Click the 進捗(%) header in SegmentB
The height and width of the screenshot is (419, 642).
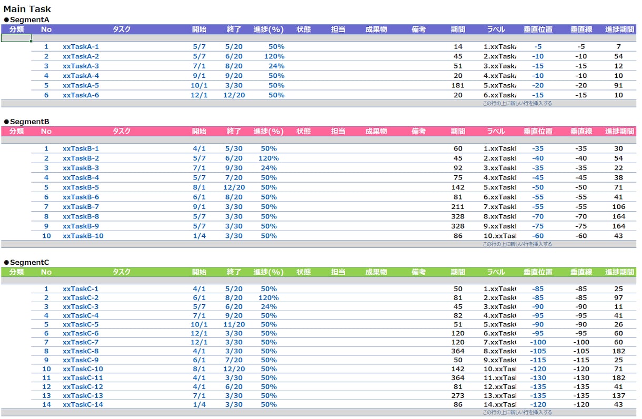tap(268, 132)
